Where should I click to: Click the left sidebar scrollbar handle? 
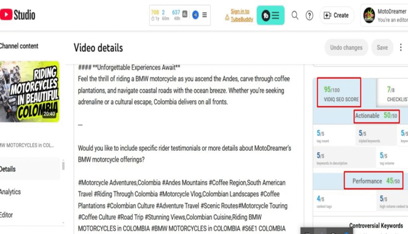pyautogui.click(x=63, y=165)
